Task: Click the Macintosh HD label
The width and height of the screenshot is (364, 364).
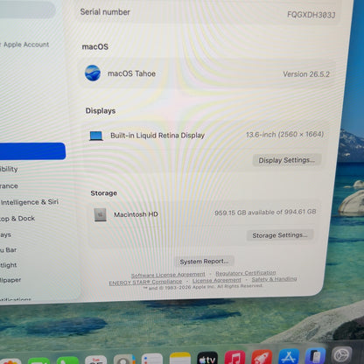Action: pyautogui.click(x=136, y=214)
